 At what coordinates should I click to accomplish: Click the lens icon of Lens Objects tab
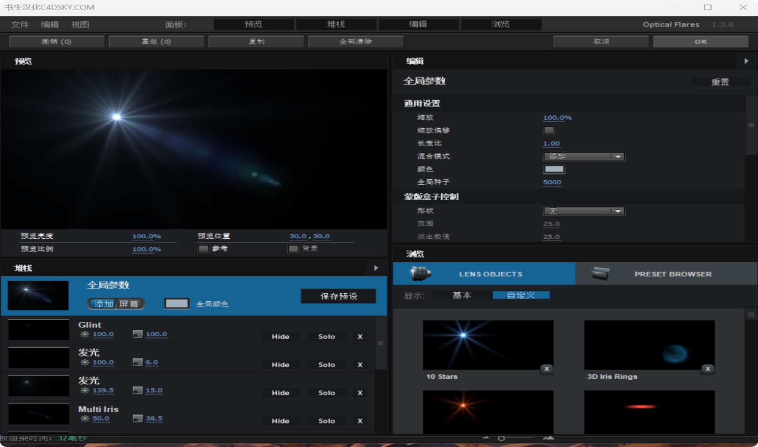tap(421, 274)
